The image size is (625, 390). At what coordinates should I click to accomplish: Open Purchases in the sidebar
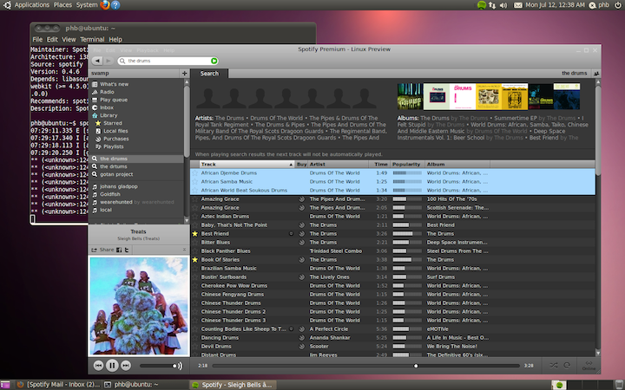(x=116, y=139)
